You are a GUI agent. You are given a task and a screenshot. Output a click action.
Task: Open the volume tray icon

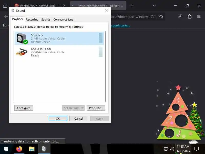(x=172, y=149)
